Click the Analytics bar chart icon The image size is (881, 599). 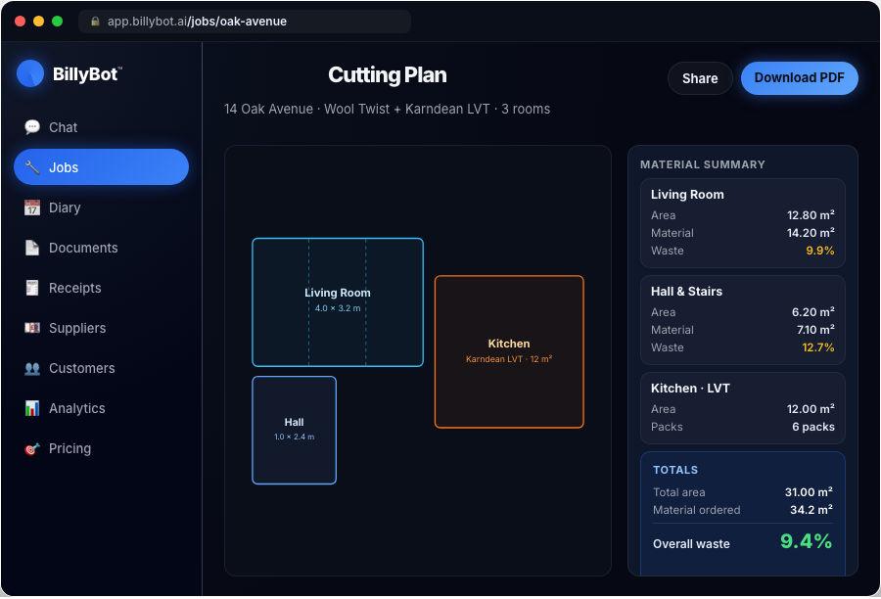coord(32,408)
